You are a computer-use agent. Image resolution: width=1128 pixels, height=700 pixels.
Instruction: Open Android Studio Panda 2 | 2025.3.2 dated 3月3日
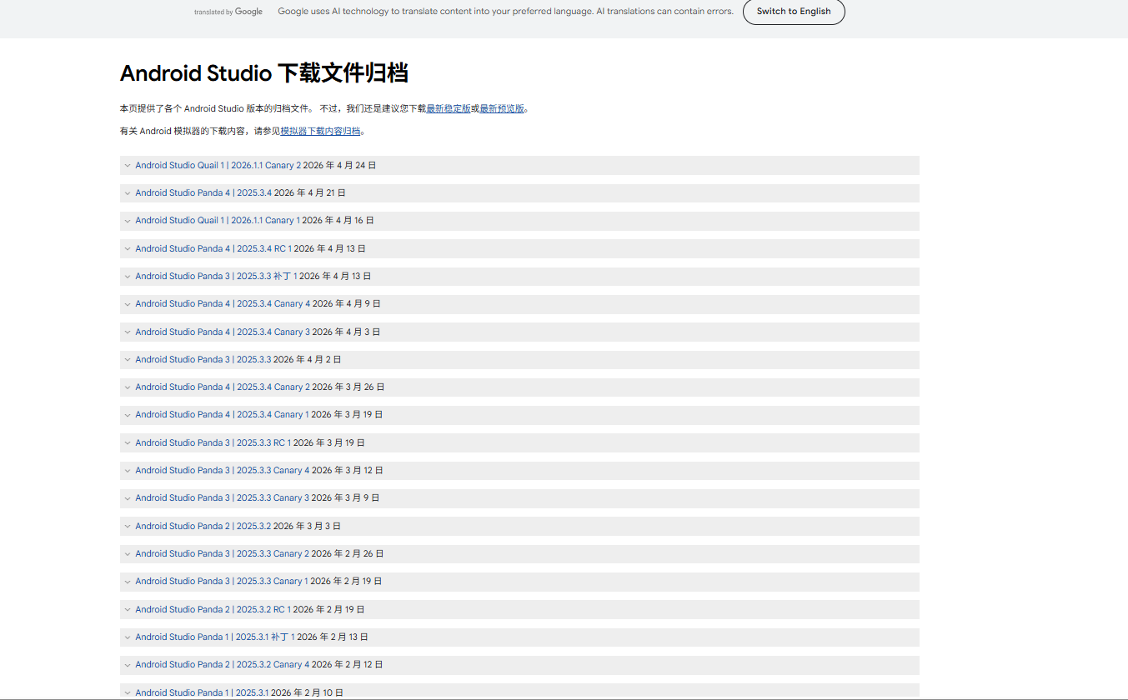coord(203,526)
